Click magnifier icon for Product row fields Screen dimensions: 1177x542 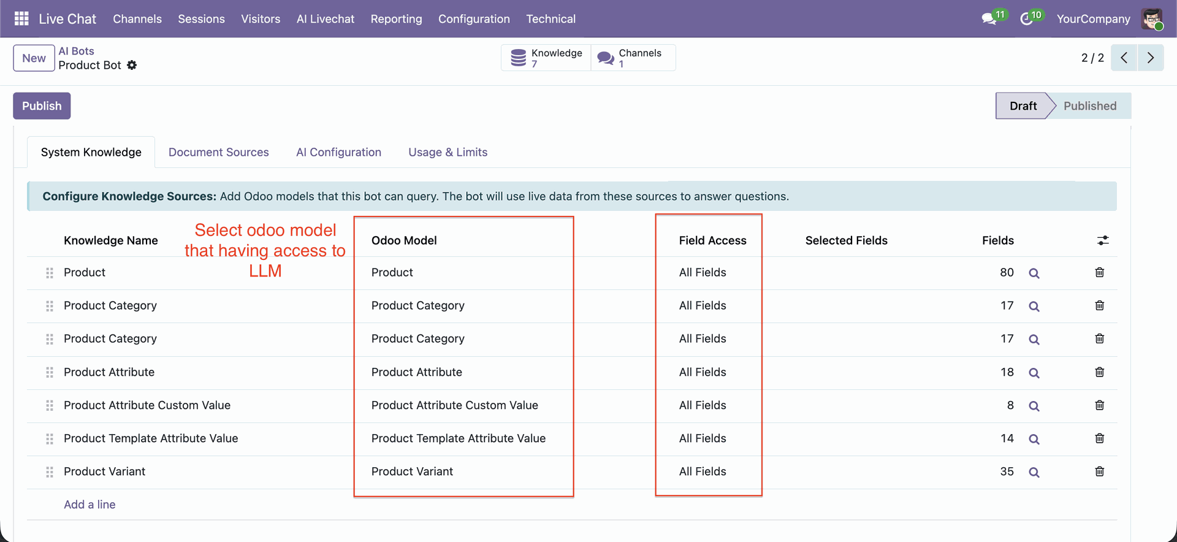click(1034, 273)
